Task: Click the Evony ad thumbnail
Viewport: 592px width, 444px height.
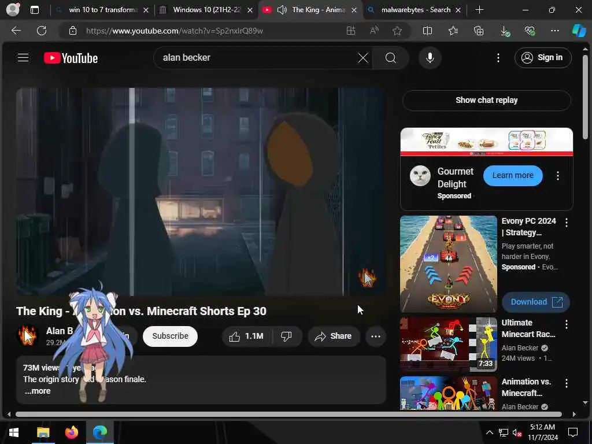Action: (449, 264)
